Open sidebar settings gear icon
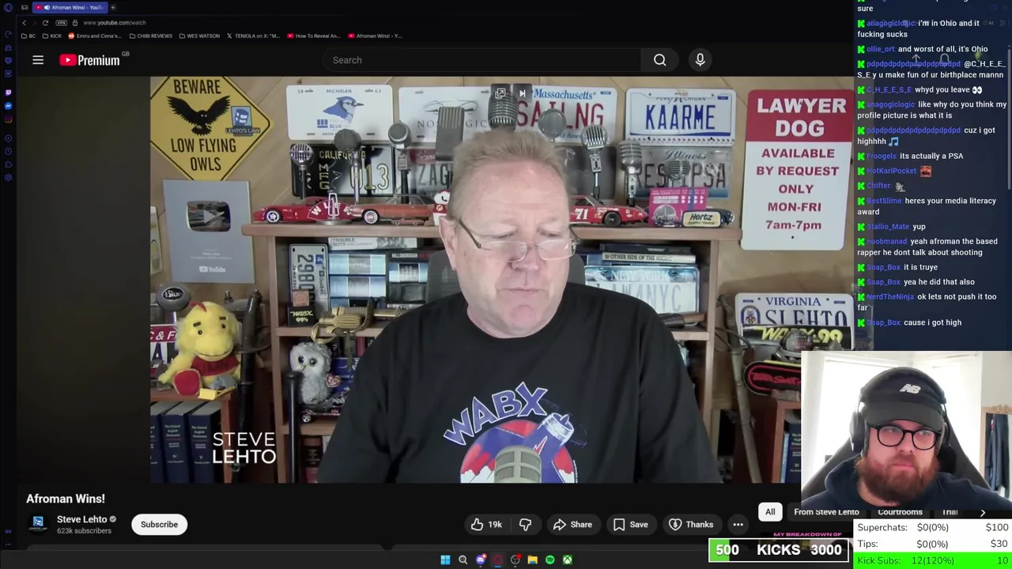The width and height of the screenshot is (1012, 569). tap(8, 178)
